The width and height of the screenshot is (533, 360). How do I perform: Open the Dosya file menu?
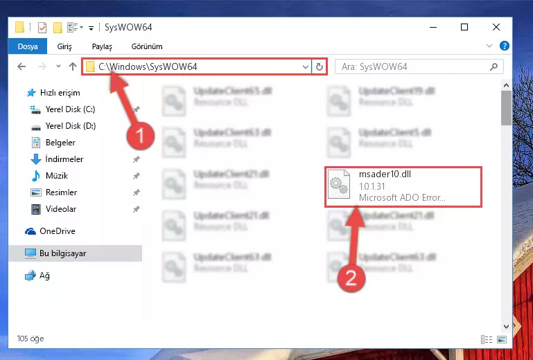click(x=28, y=46)
